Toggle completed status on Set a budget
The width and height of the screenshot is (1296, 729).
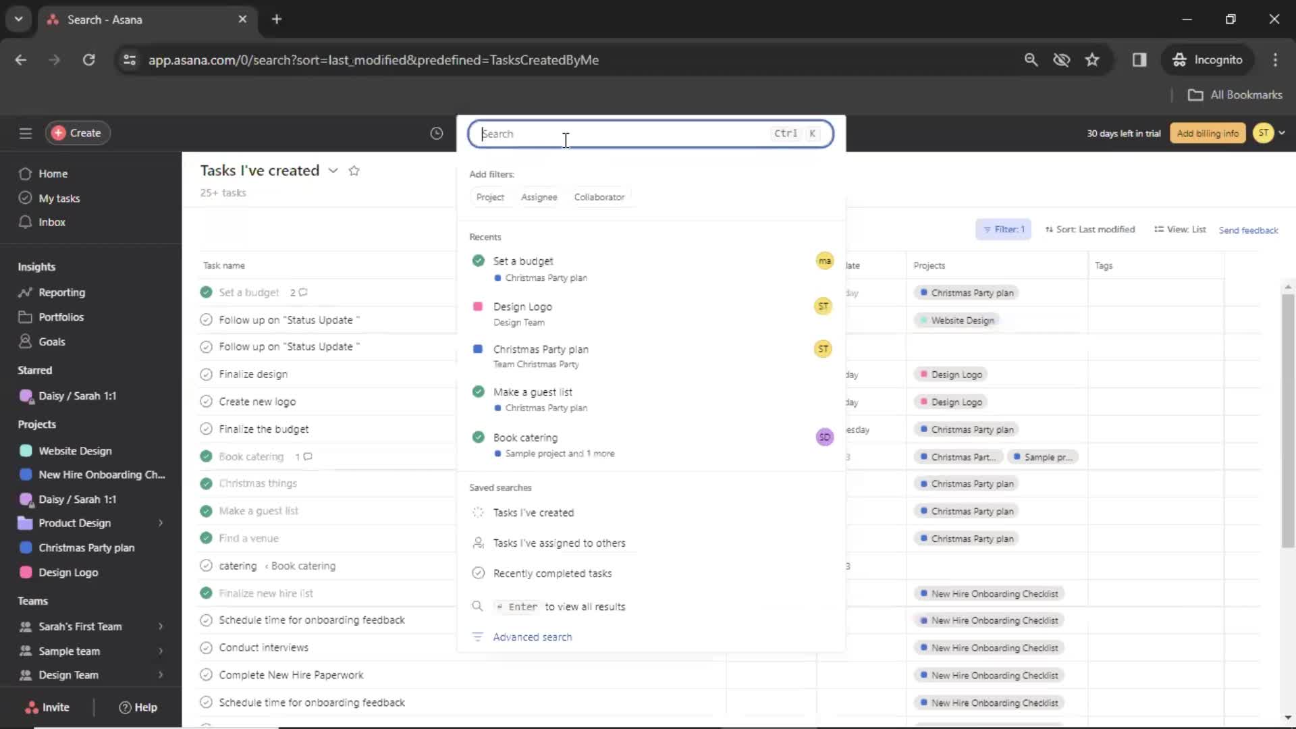(479, 261)
